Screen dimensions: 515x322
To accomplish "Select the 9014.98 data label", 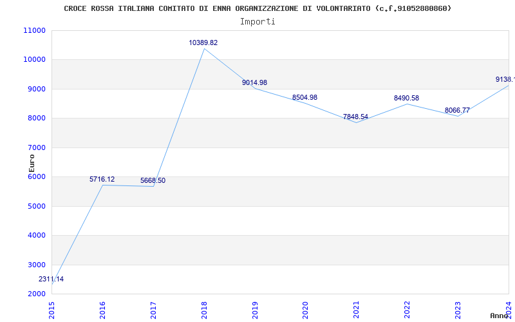I will 254,83.
